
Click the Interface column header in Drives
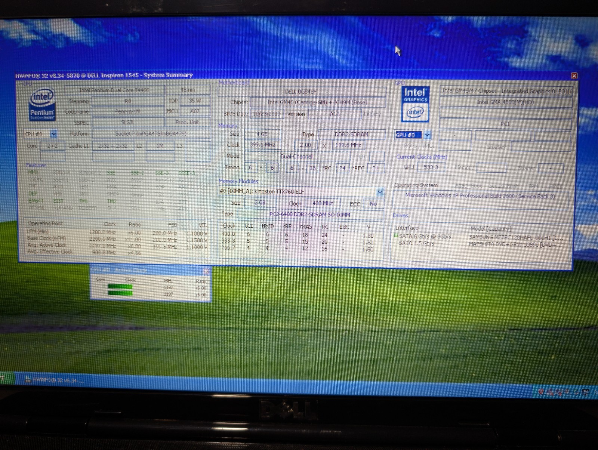coord(407,228)
